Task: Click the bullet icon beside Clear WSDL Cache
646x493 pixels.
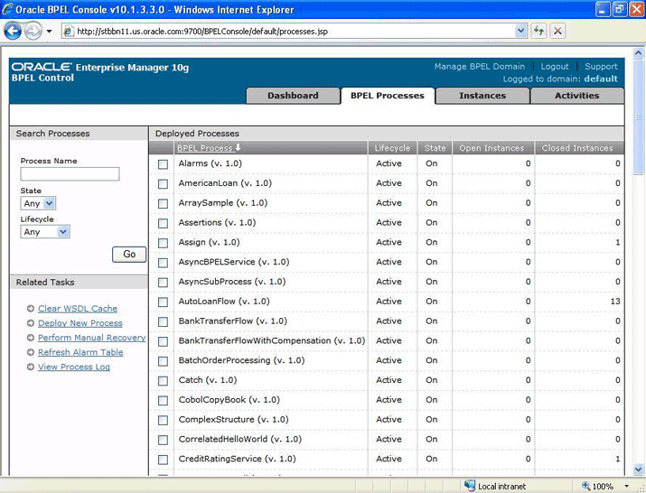Action: (x=31, y=309)
